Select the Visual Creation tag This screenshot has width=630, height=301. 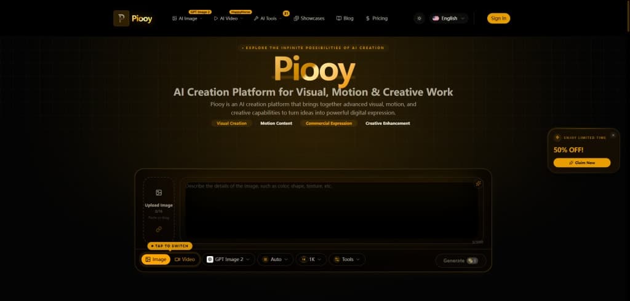pyautogui.click(x=232, y=123)
